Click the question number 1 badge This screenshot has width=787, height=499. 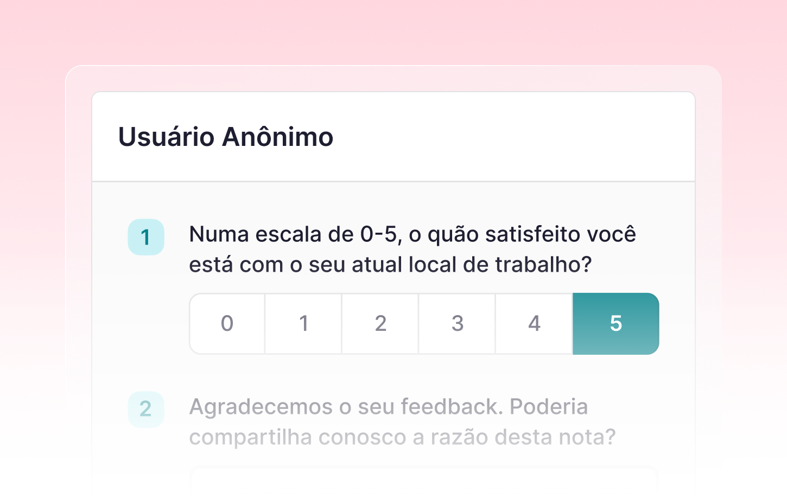[x=145, y=237]
